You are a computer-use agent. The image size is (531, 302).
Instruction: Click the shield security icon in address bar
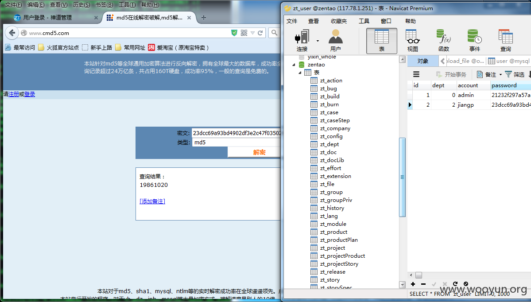coord(234,33)
